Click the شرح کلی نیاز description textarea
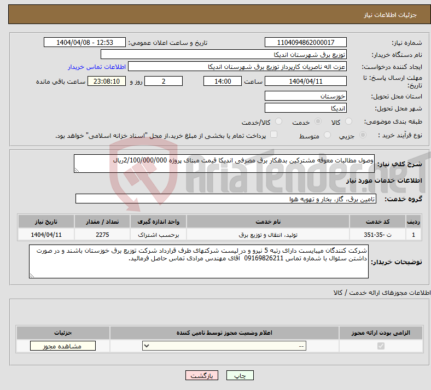Image resolution: width=431 pixels, height=390 pixels. click(224, 164)
